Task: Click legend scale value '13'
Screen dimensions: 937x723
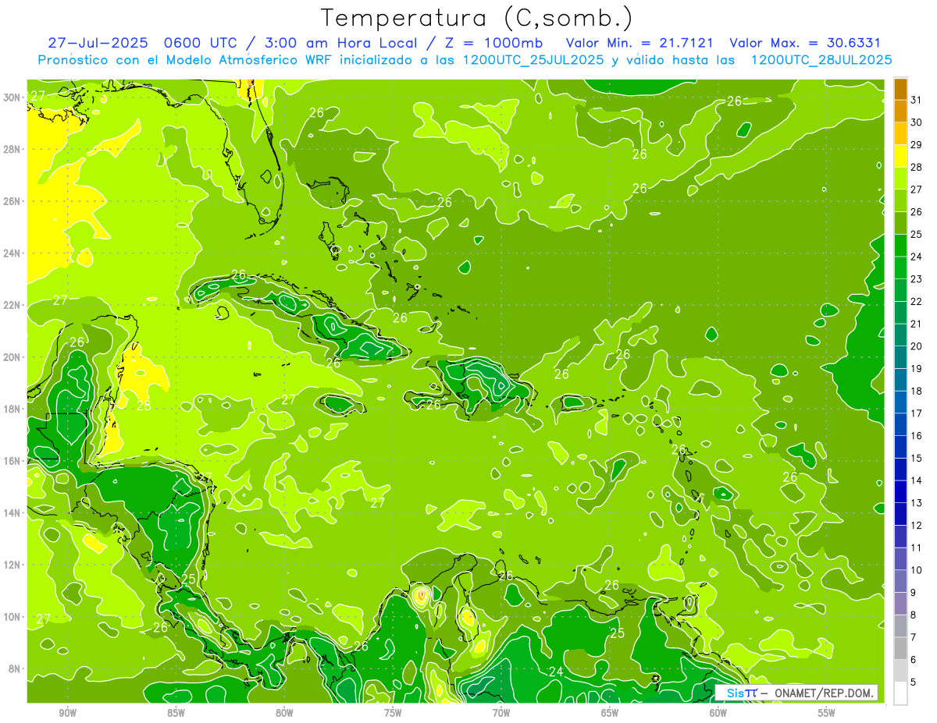Action: point(917,503)
